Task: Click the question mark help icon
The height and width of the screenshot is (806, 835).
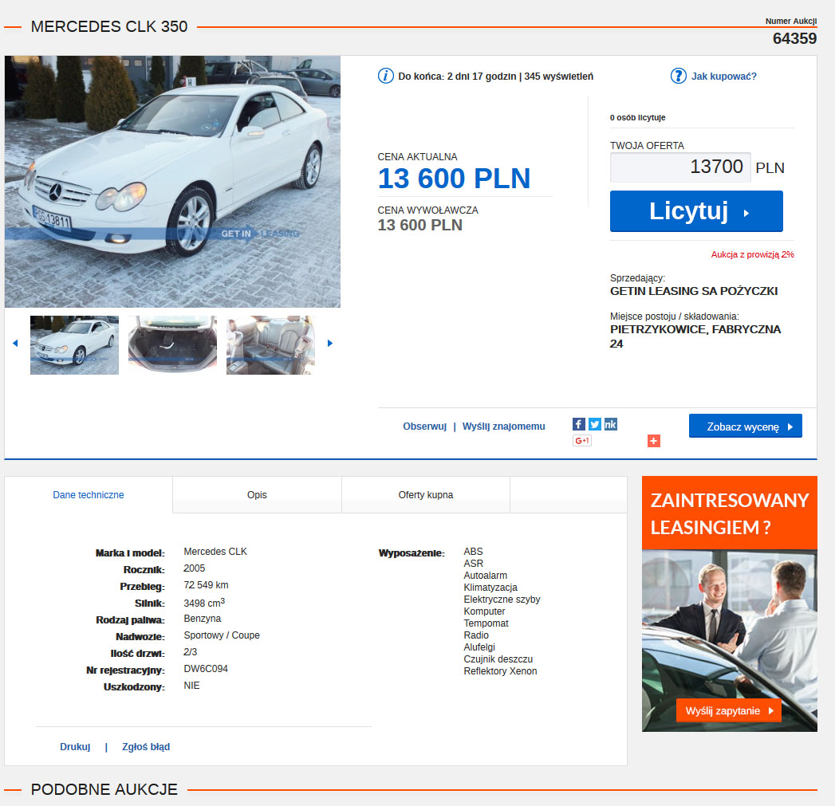Action: point(678,77)
